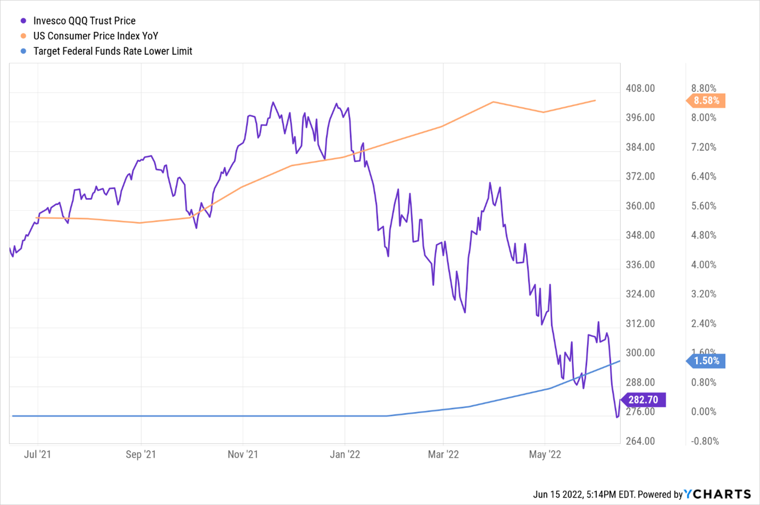Click the purple 282.70 price flag
The image size is (760, 505).
(643, 400)
